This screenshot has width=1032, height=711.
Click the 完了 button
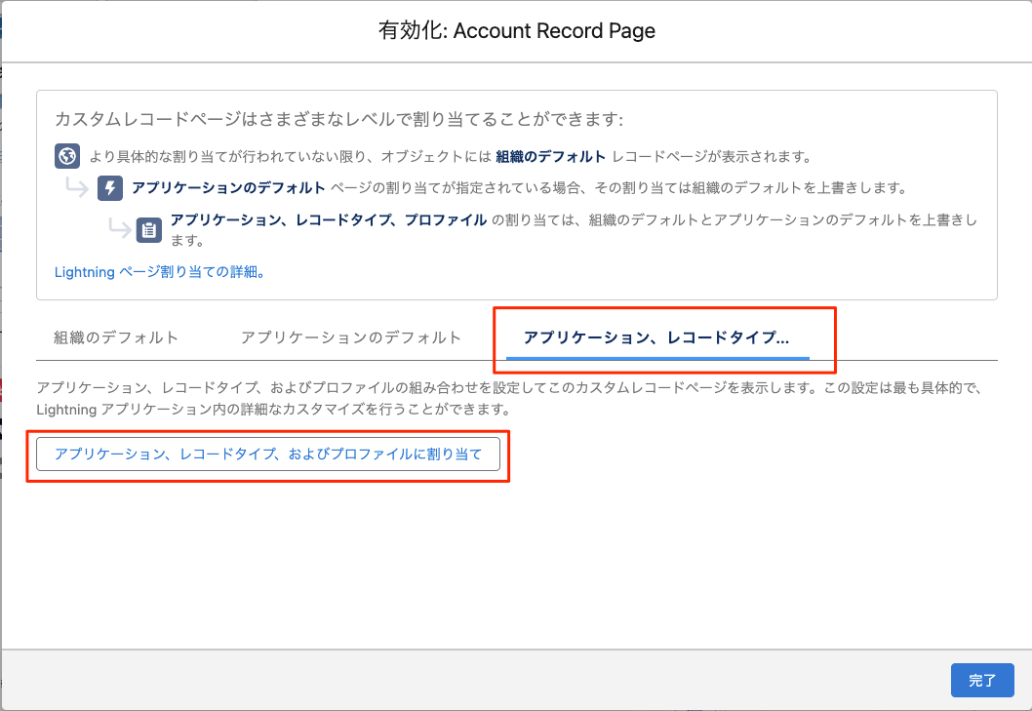(x=982, y=681)
